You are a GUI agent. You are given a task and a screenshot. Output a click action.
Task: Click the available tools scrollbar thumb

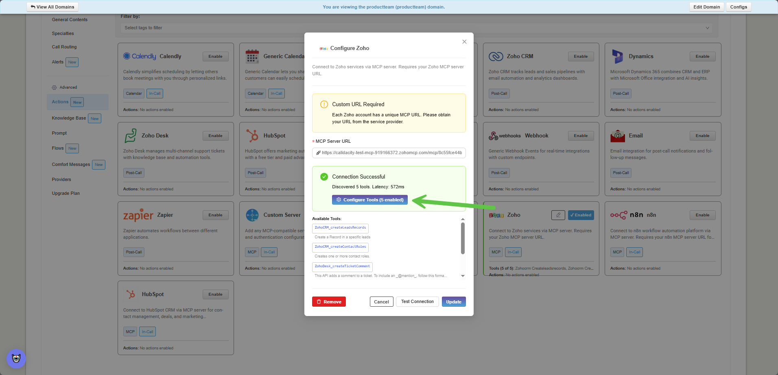(x=463, y=238)
